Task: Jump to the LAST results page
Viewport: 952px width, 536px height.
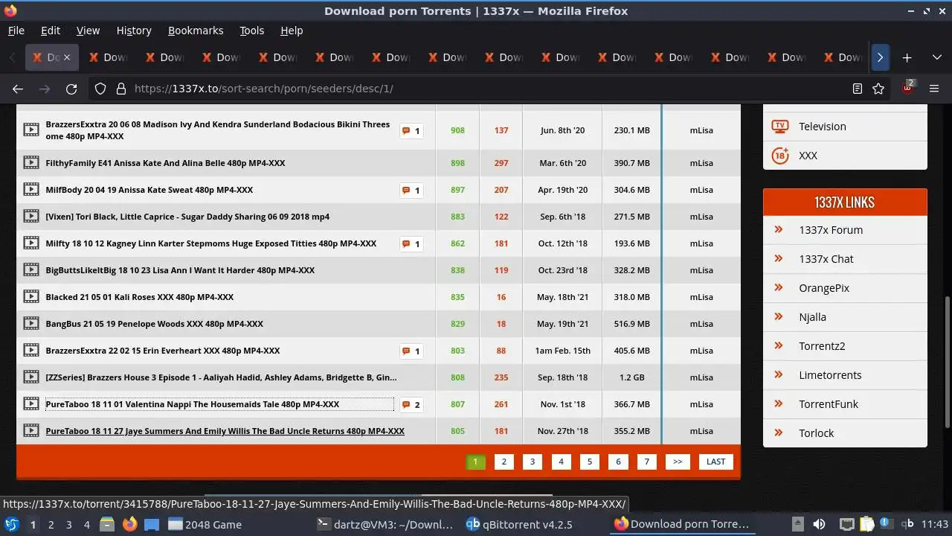Action: 716,462
